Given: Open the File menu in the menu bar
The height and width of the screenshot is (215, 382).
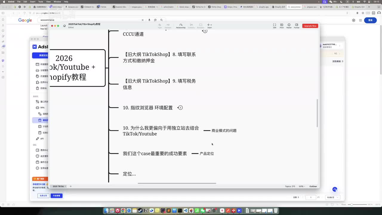Looking at the screenshot, I should point(19,1).
